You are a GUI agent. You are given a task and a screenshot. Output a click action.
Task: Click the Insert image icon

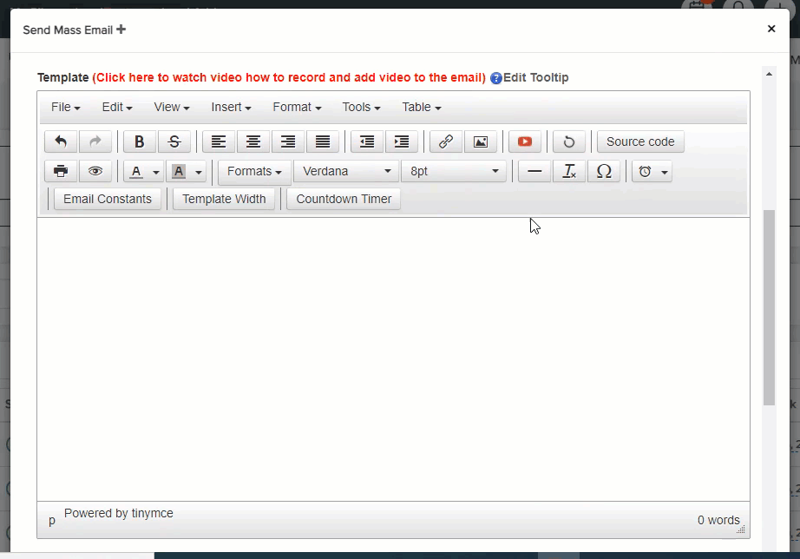(481, 142)
